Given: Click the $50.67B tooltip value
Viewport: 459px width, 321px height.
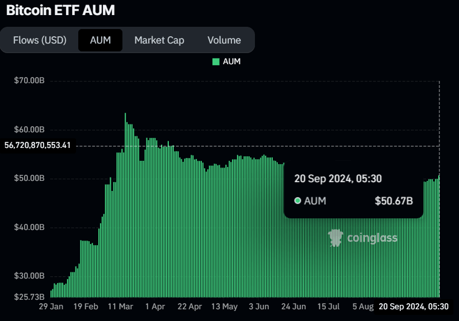Looking at the screenshot, I should click(x=394, y=201).
